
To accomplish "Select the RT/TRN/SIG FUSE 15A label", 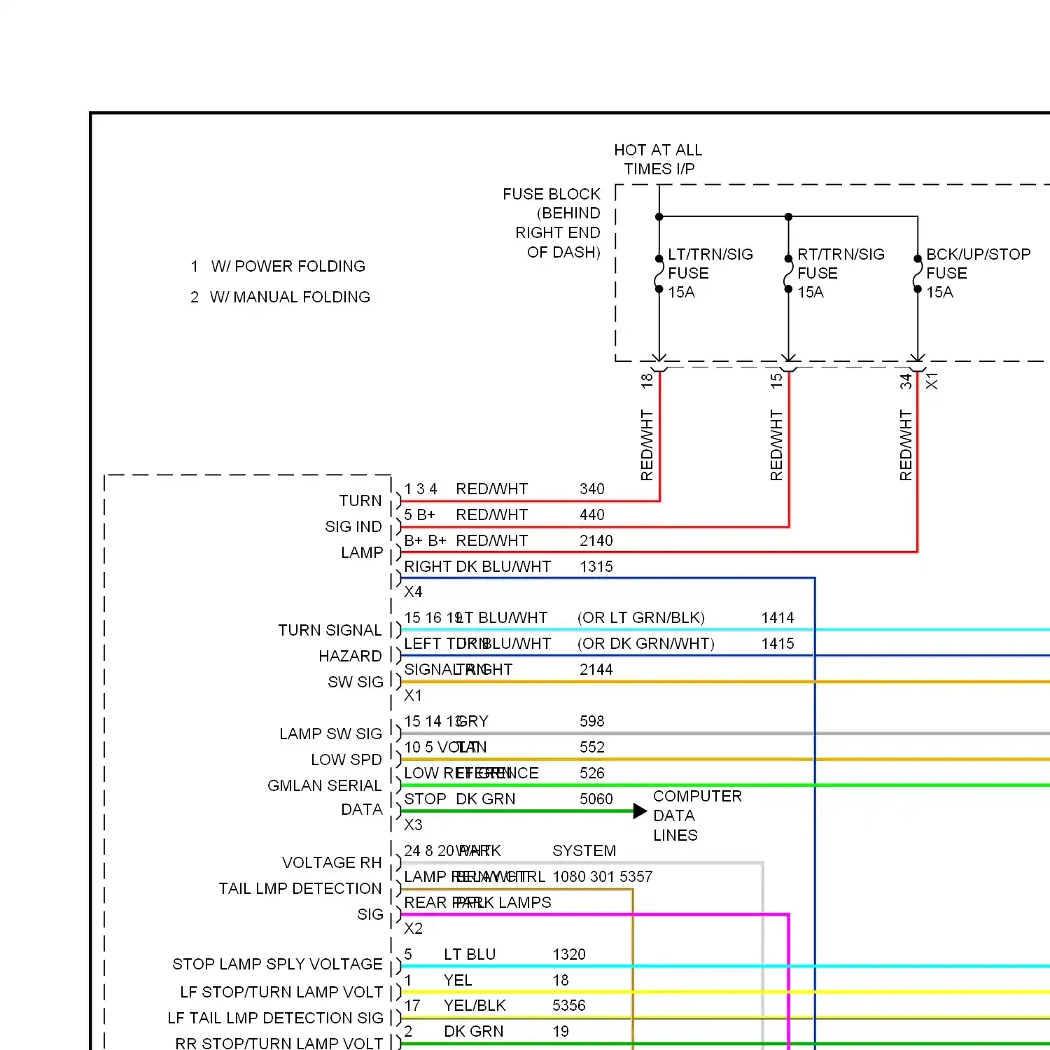I will (x=841, y=273).
